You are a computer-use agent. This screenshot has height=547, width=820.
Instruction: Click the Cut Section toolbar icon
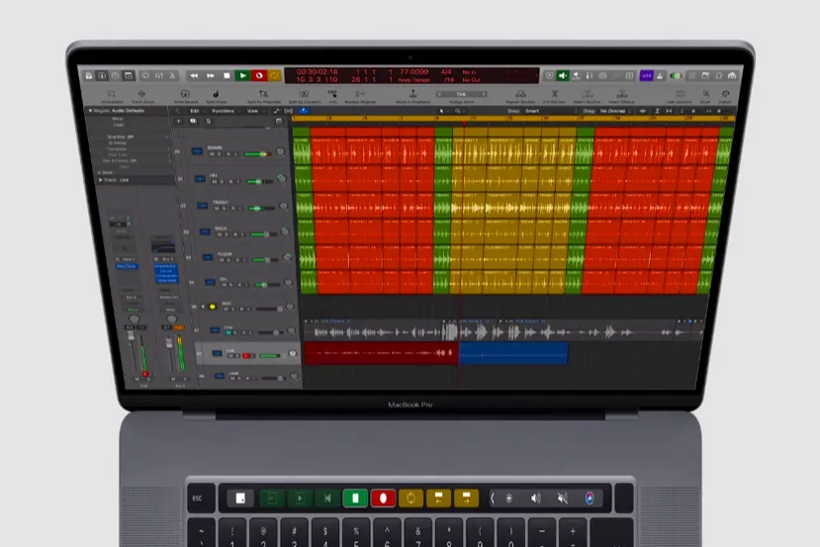tap(554, 96)
